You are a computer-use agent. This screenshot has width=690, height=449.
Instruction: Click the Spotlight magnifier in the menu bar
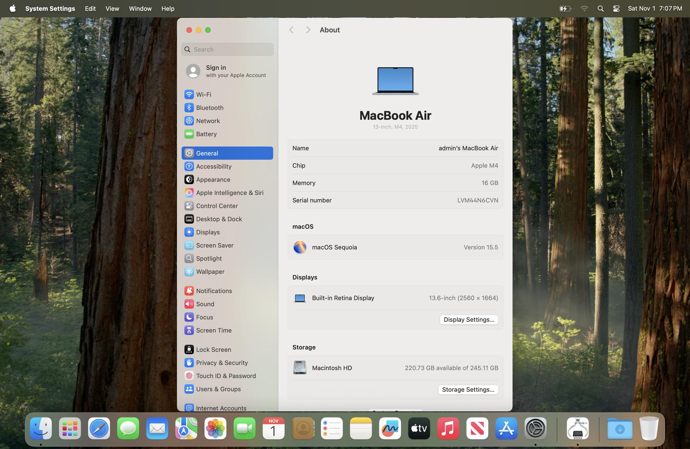[600, 8]
